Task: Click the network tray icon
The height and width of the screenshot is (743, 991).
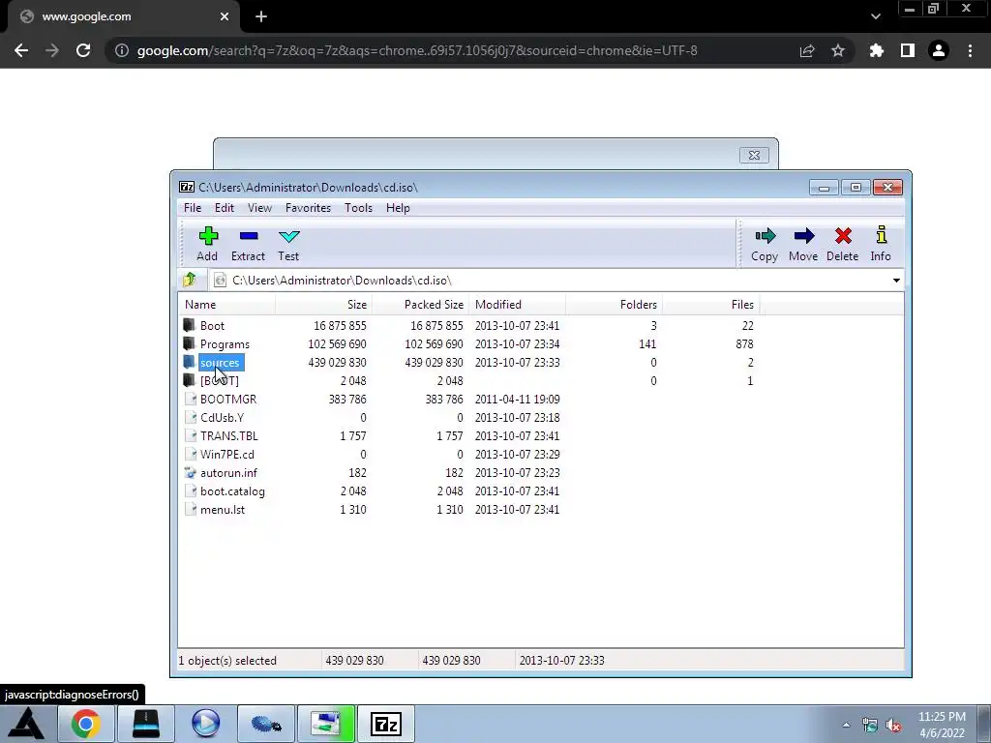Action: (870, 726)
